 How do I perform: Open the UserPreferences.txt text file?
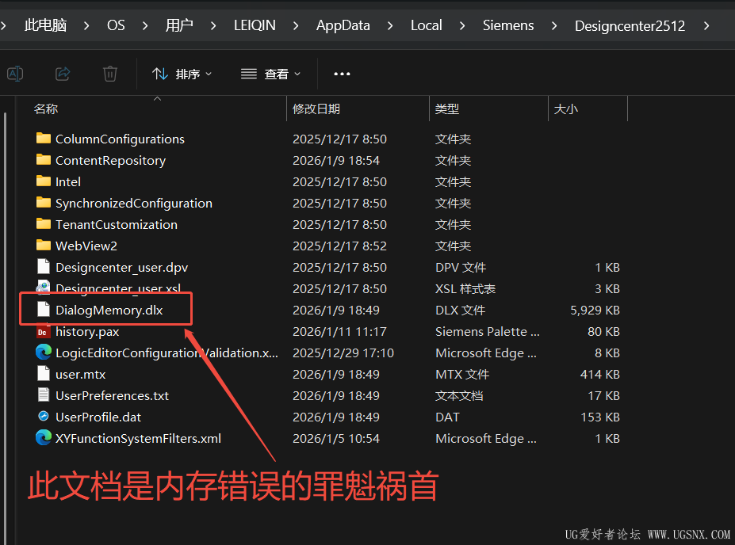coord(114,395)
